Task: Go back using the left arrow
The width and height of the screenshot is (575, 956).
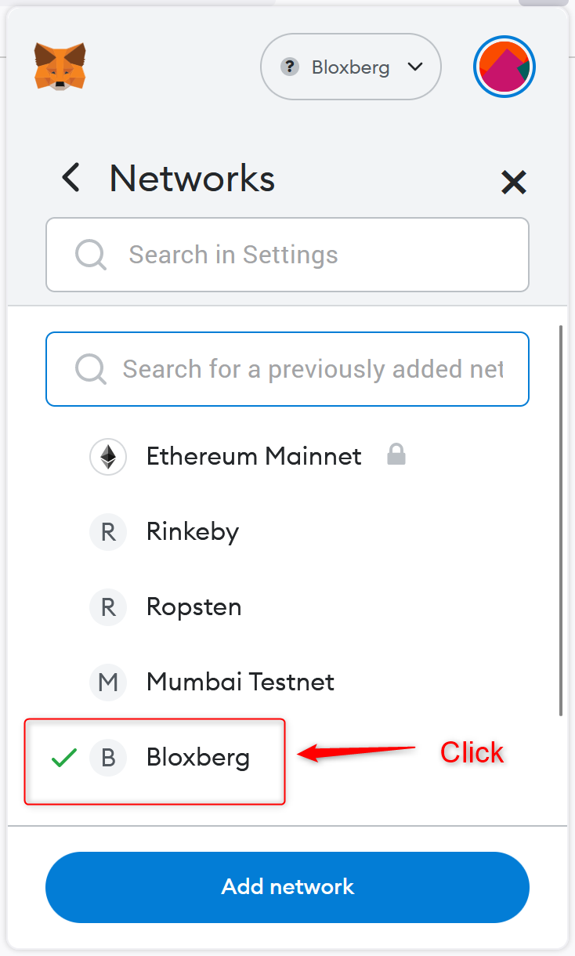Action: pos(71,178)
